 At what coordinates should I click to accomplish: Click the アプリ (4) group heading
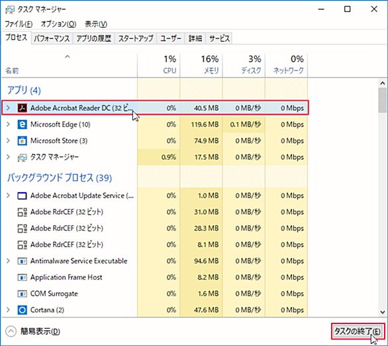click(x=24, y=90)
